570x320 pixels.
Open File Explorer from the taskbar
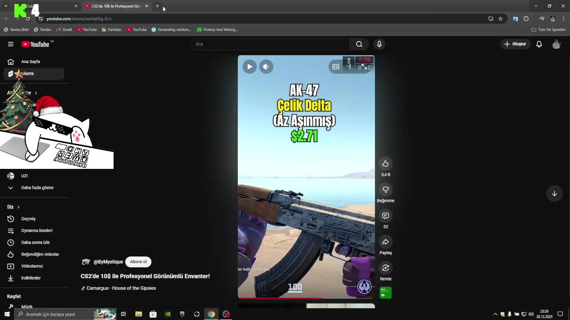(x=138, y=314)
